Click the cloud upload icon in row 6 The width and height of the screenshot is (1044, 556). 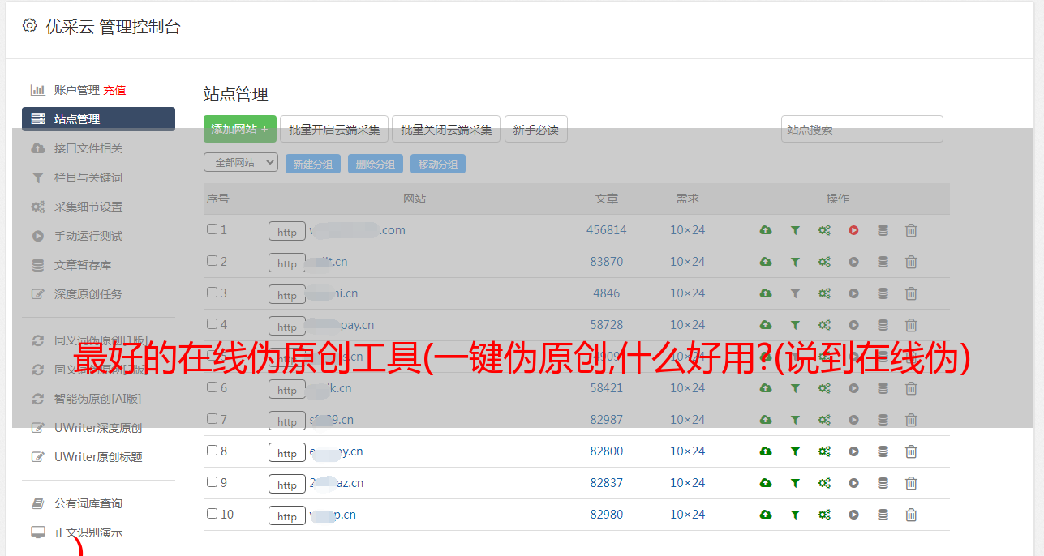click(x=766, y=388)
